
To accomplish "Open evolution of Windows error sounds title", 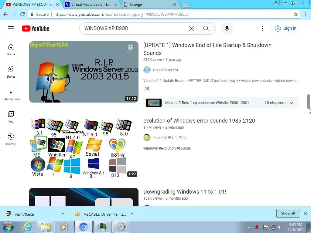I will pyautogui.click(x=199, y=121).
